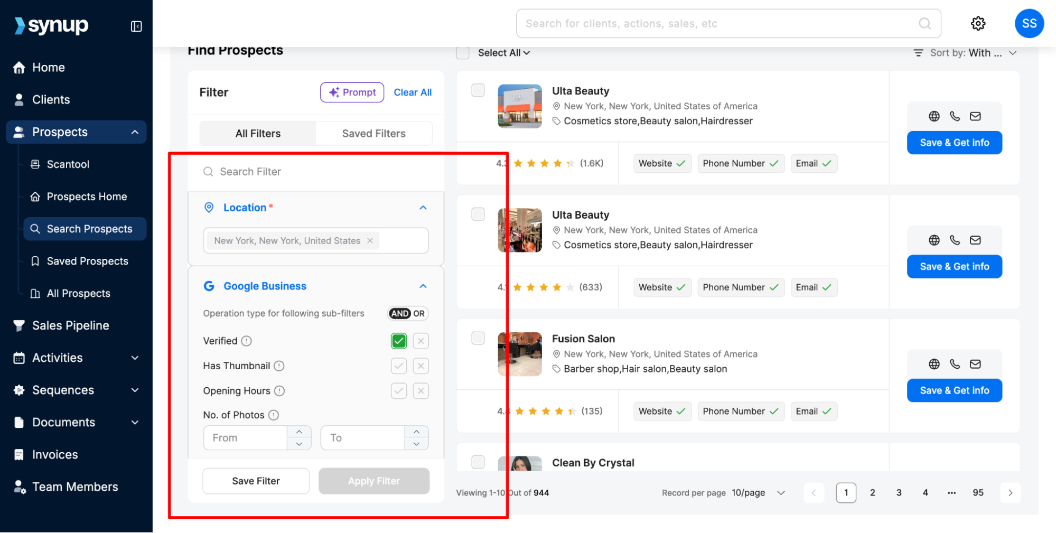
Task: Click globe icon for Ulta Beauty (633)
Action: (x=934, y=240)
